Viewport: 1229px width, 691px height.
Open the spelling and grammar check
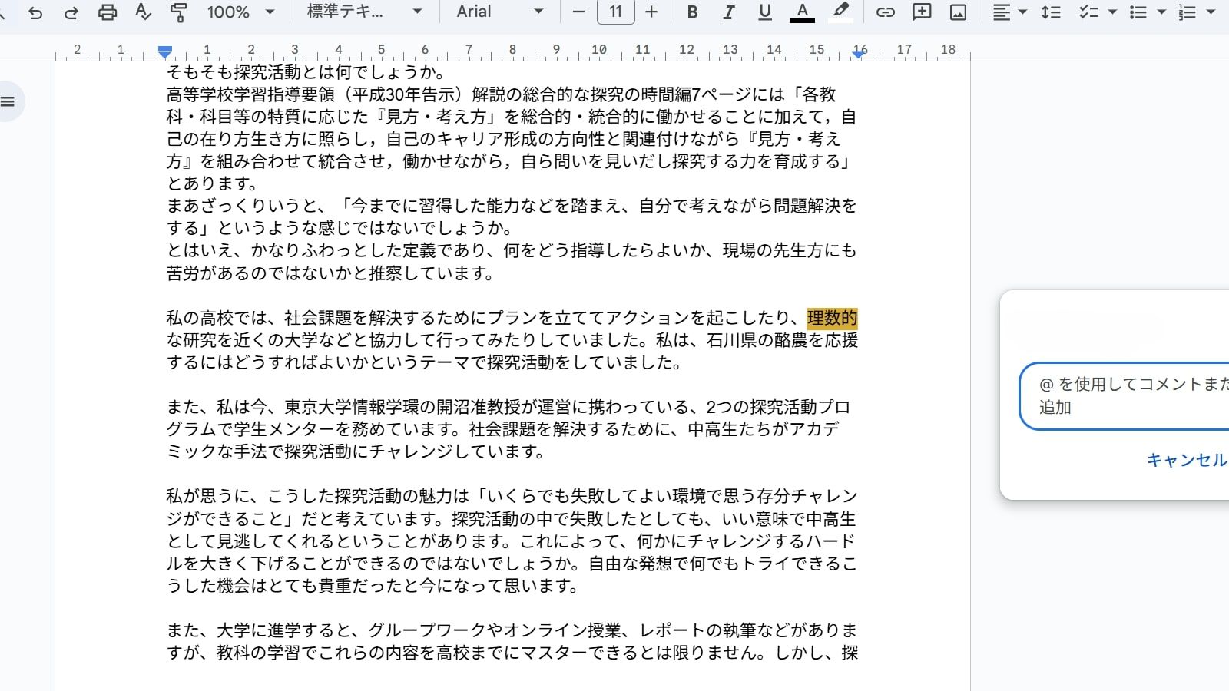[142, 12]
